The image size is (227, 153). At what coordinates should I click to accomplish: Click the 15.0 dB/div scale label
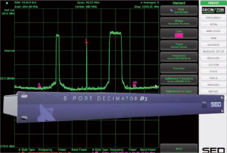pos(7,78)
